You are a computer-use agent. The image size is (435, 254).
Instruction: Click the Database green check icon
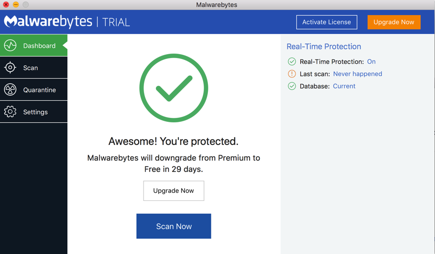pyautogui.click(x=292, y=86)
